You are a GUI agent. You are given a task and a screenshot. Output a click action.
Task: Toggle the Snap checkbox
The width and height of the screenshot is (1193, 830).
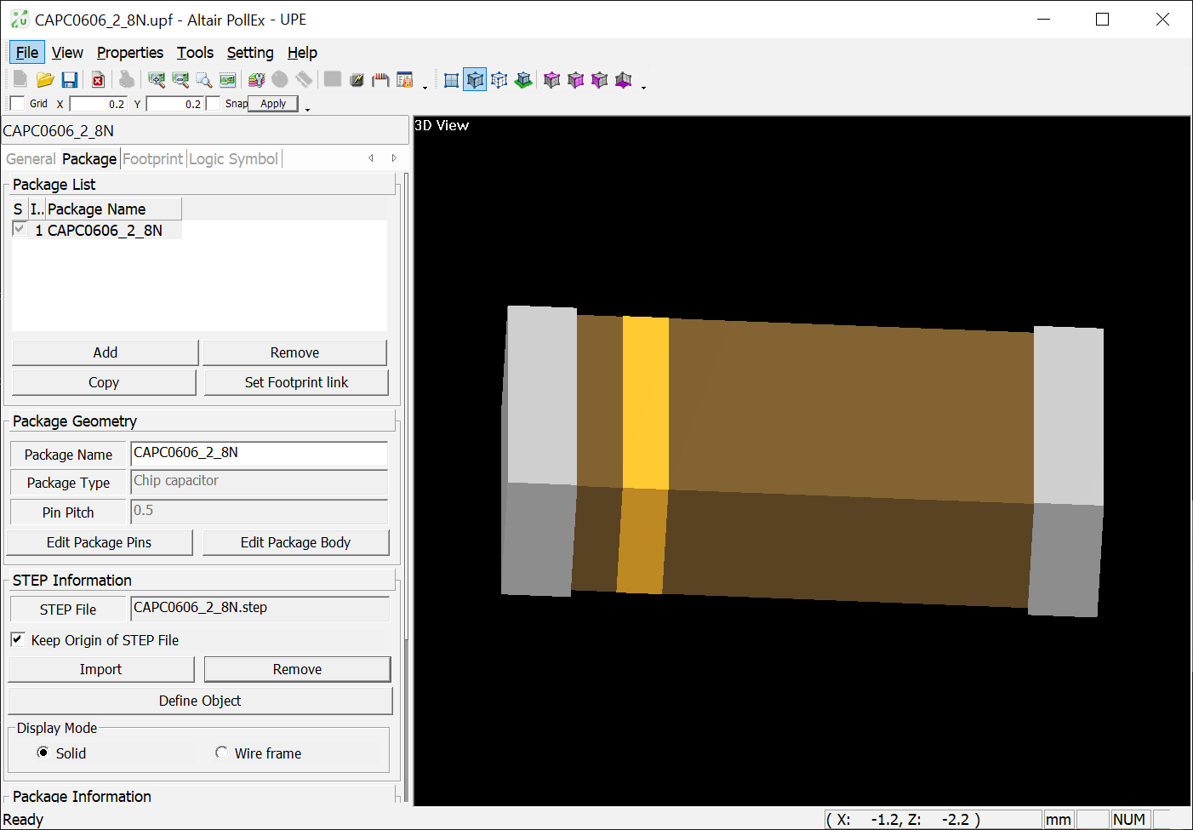point(213,103)
